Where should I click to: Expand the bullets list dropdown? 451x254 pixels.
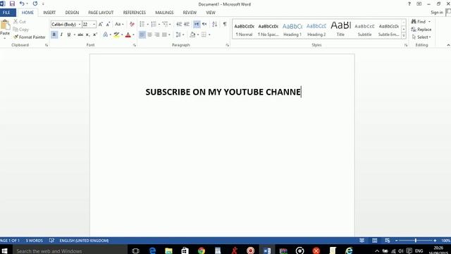(147, 25)
